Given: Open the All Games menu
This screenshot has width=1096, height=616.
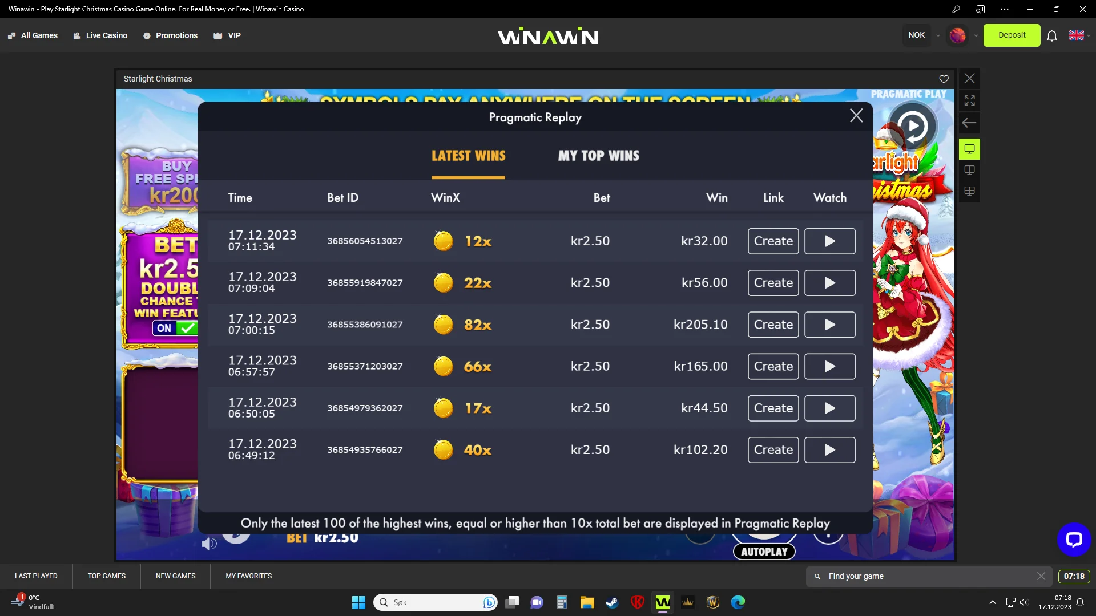Looking at the screenshot, I should pyautogui.click(x=33, y=35).
